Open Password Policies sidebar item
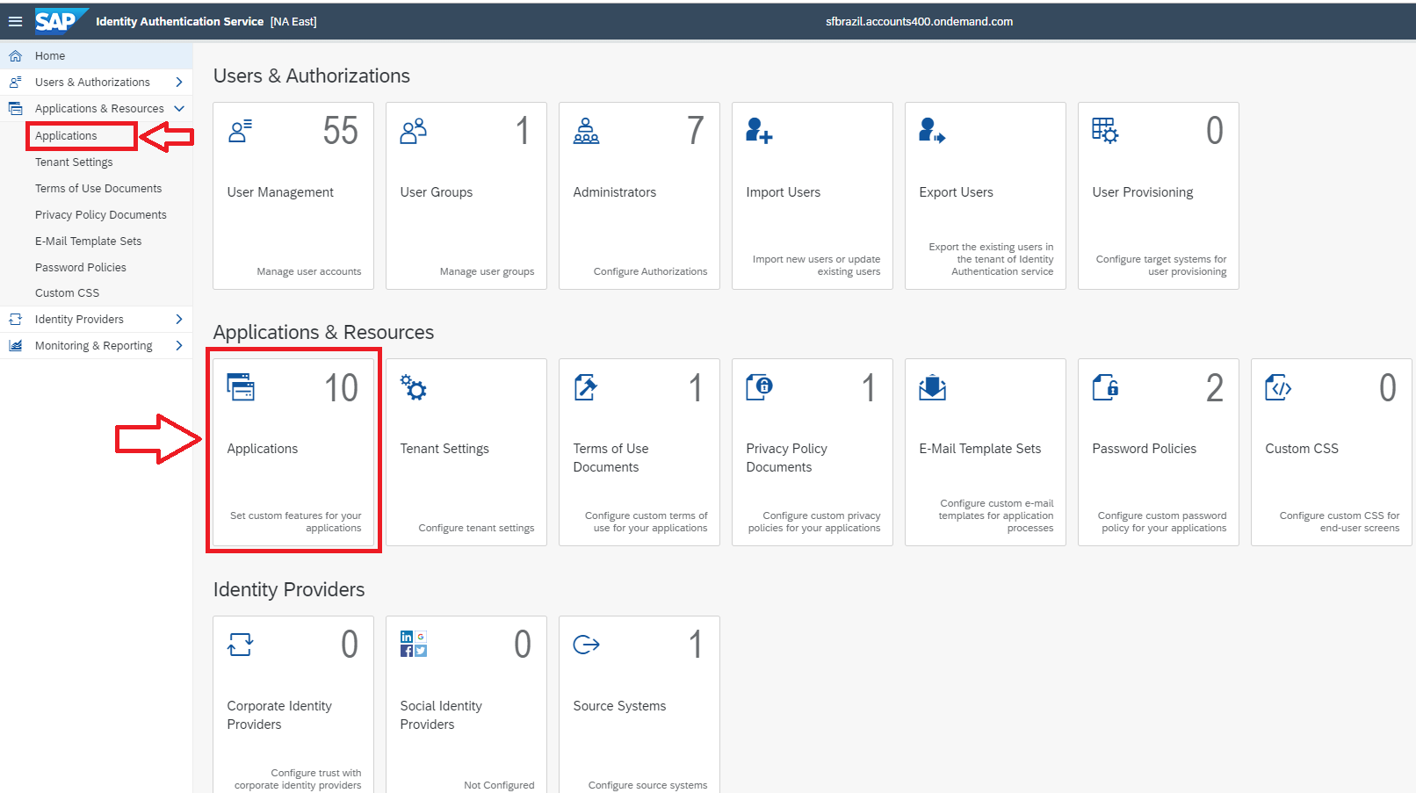The width and height of the screenshot is (1416, 793). [x=81, y=267]
